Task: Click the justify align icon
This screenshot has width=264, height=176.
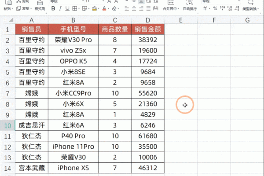Action: 149,8
